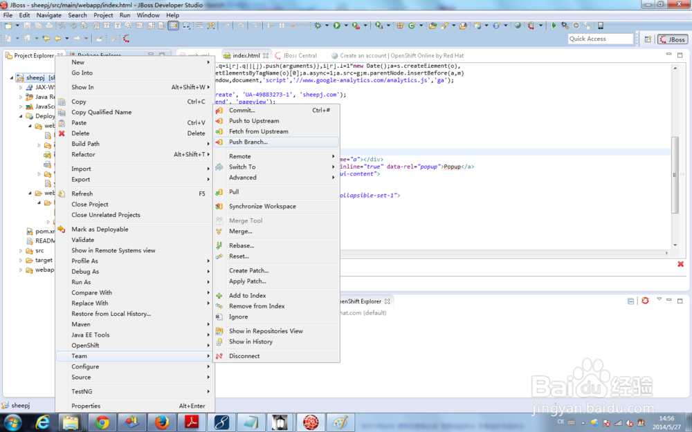Choose Fetch from Upstream menu entry
Screen dimensions: 692x432
[276, 131]
